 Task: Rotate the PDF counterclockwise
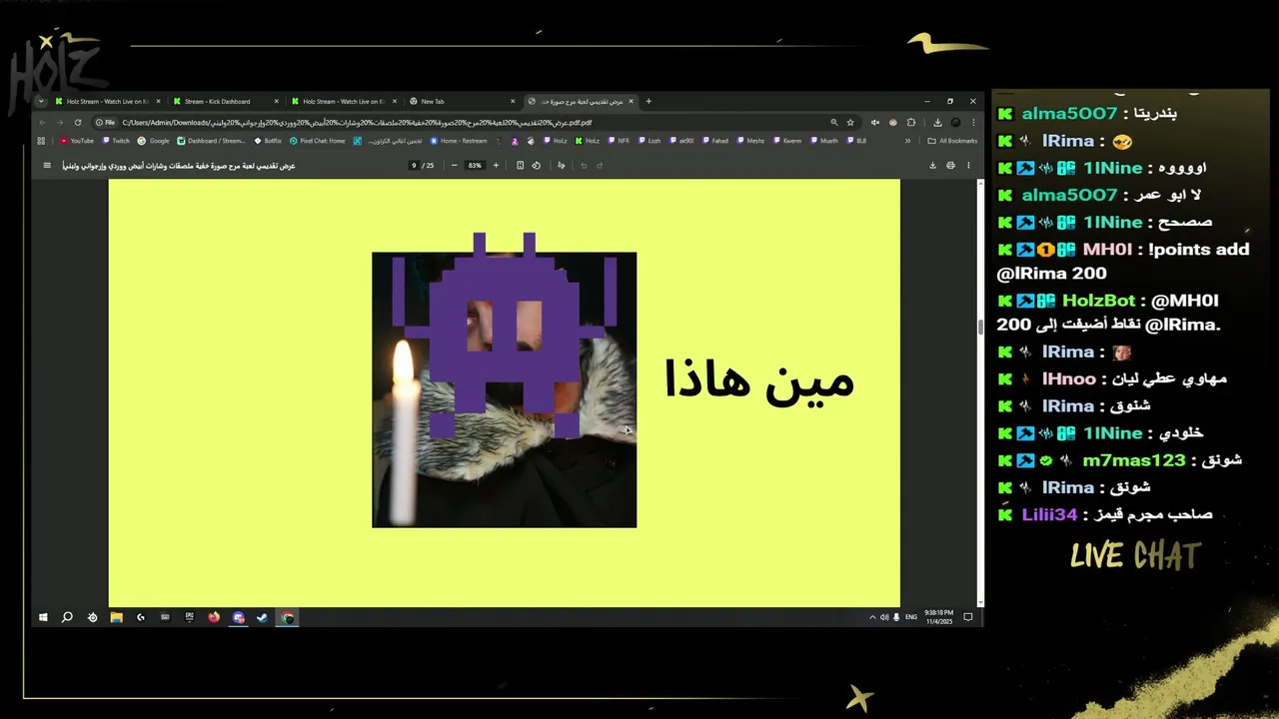pyautogui.click(x=537, y=166)
